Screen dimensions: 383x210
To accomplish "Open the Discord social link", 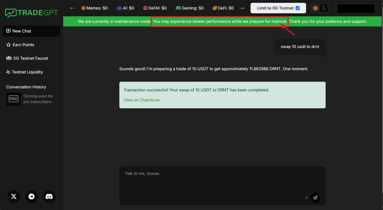I will point(49,197).
